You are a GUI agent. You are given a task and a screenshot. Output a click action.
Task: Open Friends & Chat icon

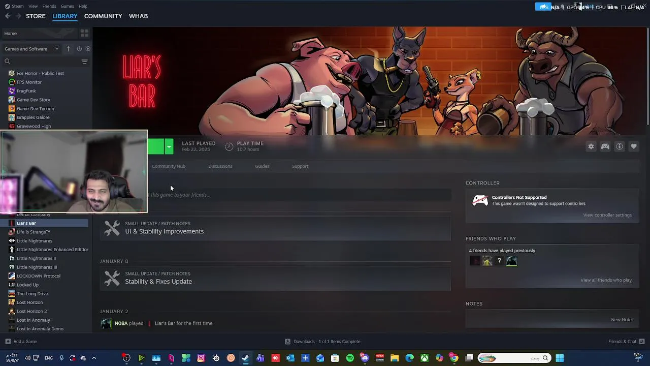642,342
